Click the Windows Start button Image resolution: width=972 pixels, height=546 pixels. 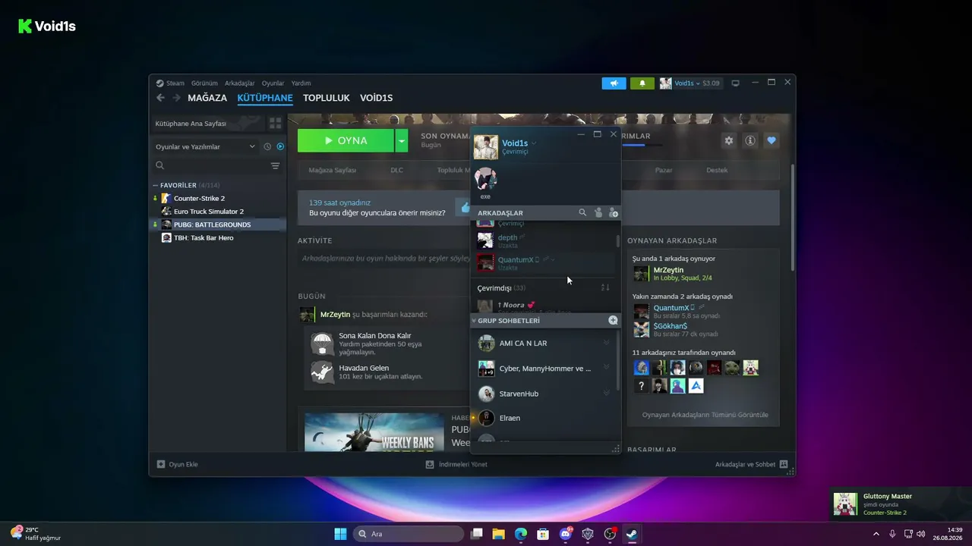coord(340,534)
